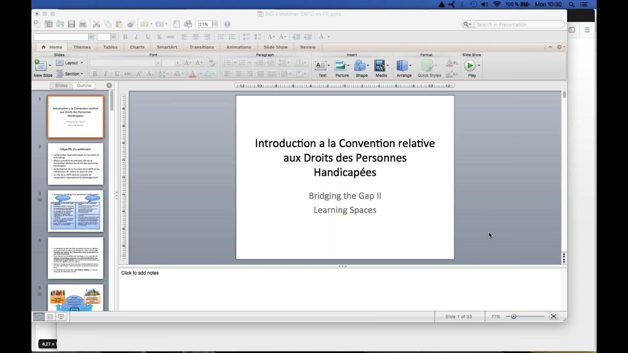Click Fit slide to window icon

click(x=553, y=317)
